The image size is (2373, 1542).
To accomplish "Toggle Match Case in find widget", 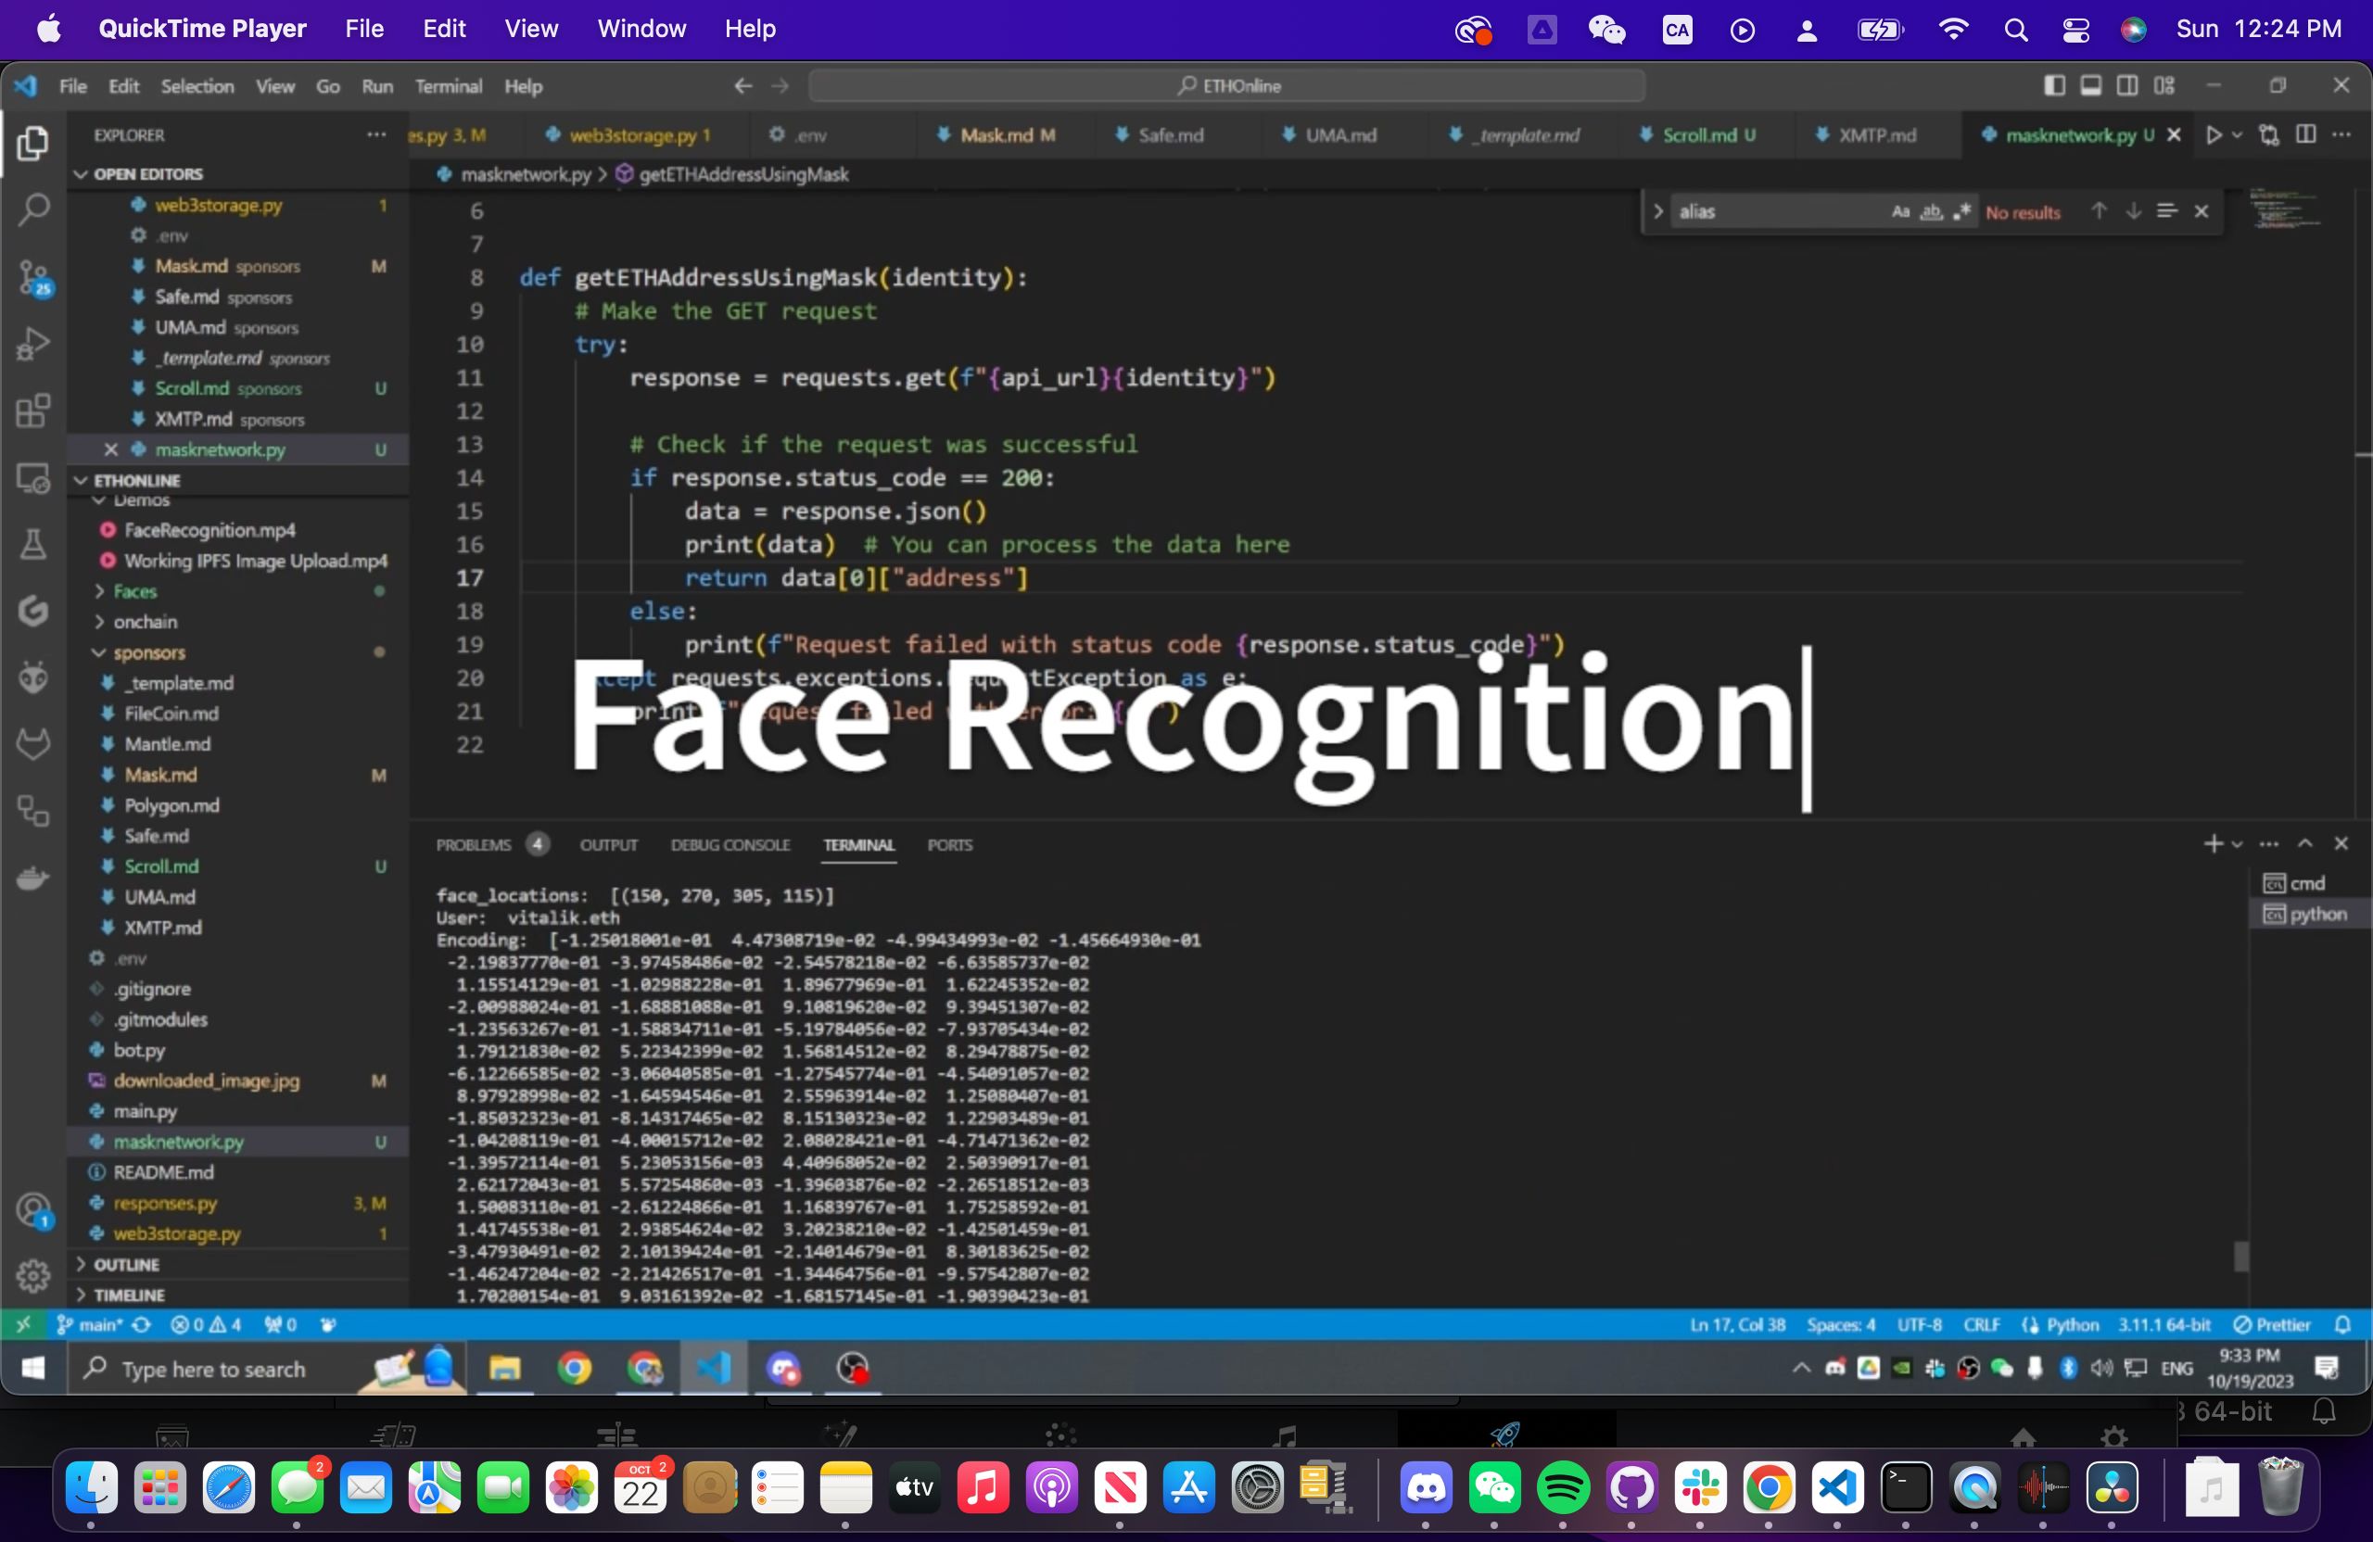I will click(x=1900, y=211).
